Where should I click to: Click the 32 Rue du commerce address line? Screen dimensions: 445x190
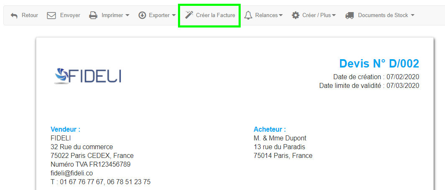pos(82,147)
